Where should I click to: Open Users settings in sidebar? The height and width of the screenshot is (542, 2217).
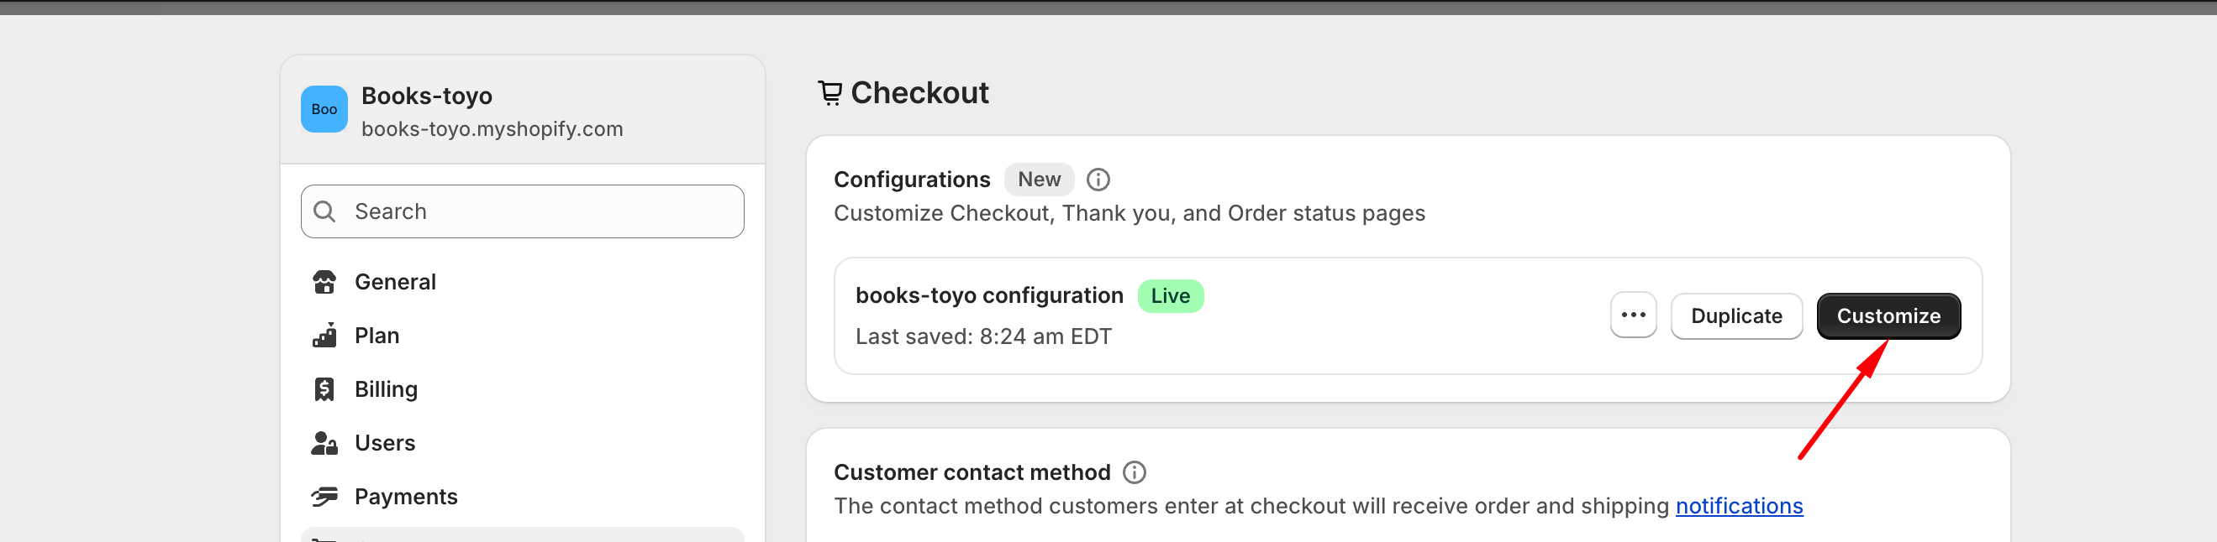pyautogui.click(x=522, y=443)
